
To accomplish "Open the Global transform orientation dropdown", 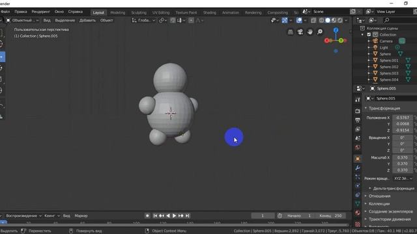I will pos(143,20).
